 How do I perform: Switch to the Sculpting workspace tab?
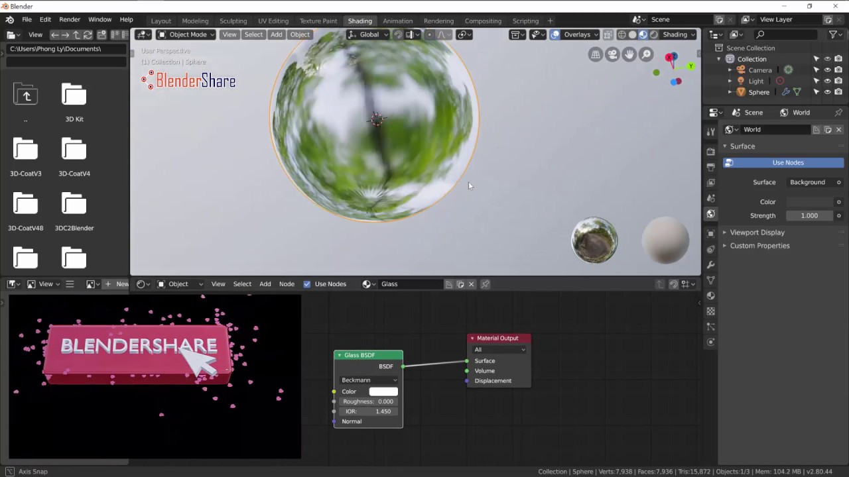pyautogui.click(x=233, y=21)
